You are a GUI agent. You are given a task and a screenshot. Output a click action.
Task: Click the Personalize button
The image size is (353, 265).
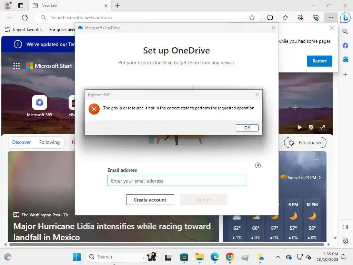(x=305, y=143)
